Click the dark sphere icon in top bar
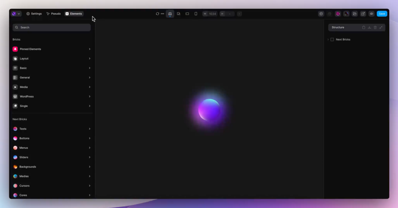This screenshot has height=208, width=398. (x=346, y=14)
